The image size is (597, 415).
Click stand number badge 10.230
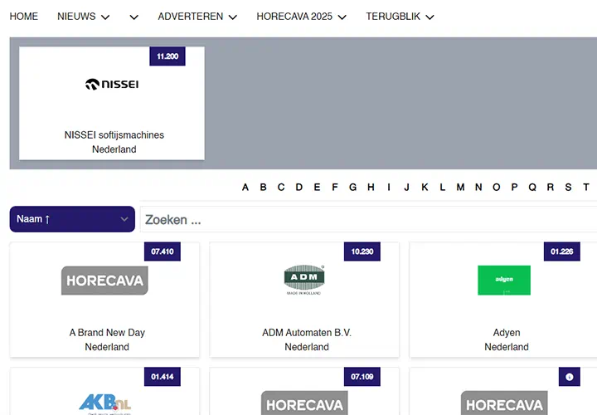click(x=362, y=251)
